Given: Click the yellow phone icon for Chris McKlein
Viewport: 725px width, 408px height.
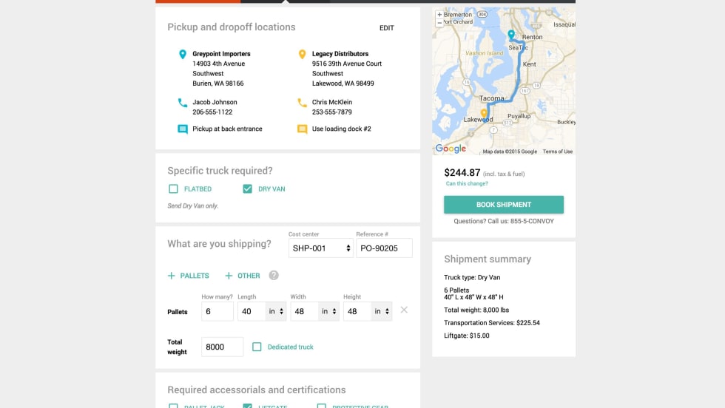Looking at the screenshot, I should pyautogui.click(x=302, y=103).
